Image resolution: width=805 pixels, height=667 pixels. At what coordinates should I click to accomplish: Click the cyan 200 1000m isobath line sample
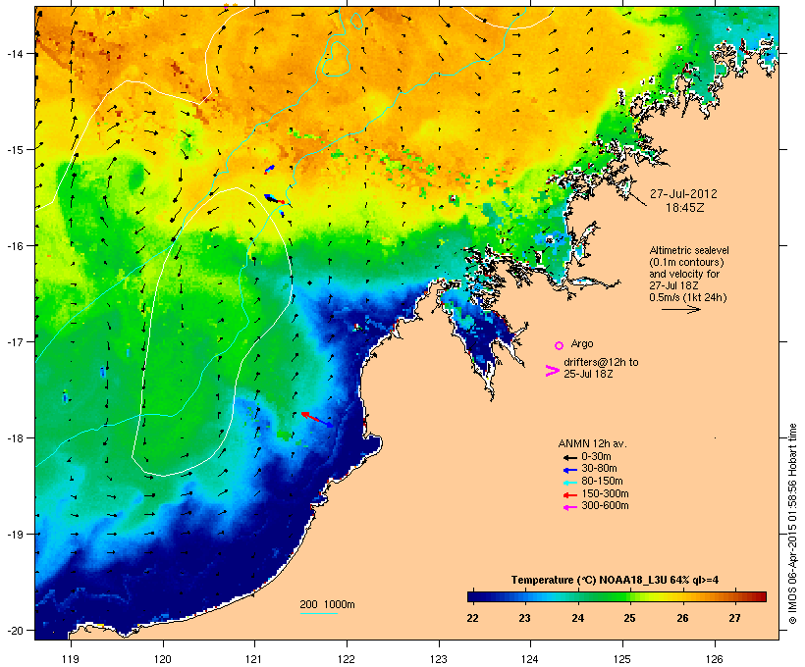[x=318, y=613]
